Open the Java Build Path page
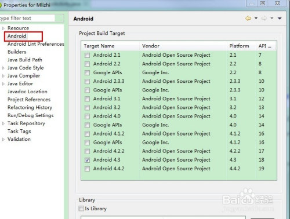 click(25, 60)
